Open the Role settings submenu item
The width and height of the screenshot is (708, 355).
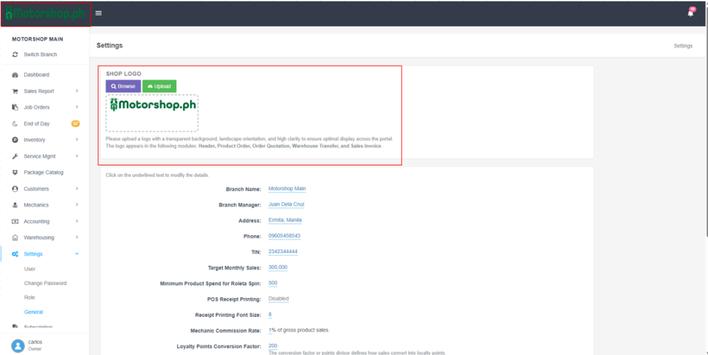point(30,298)
